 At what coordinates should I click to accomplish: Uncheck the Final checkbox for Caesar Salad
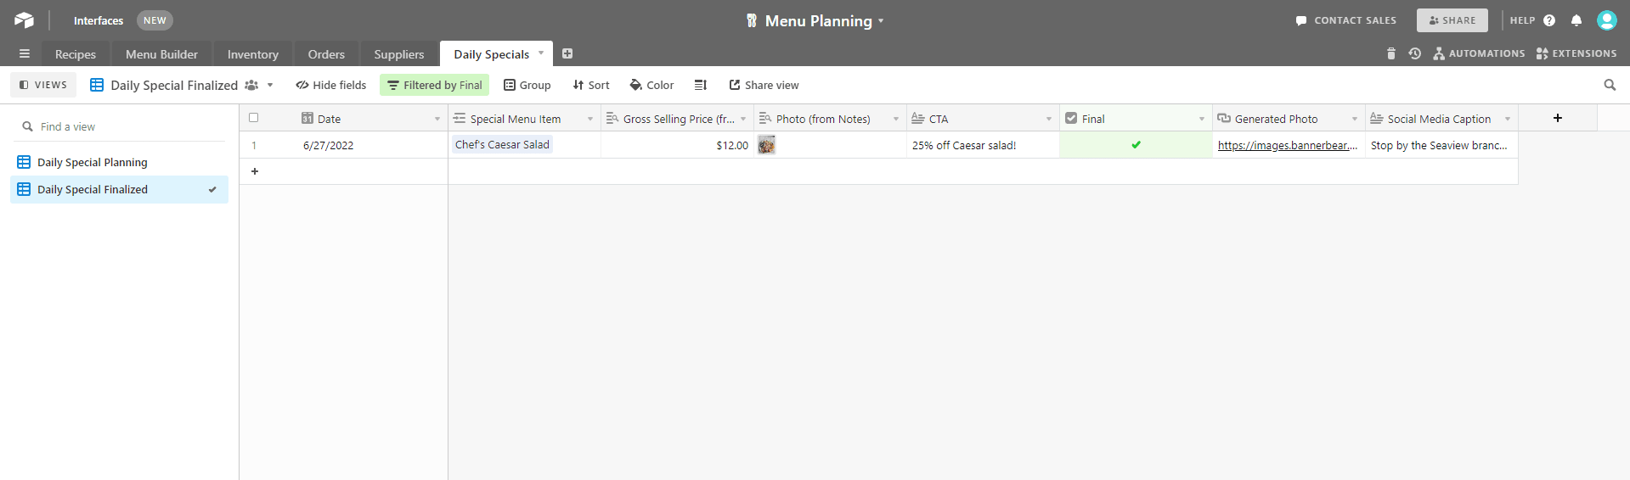tap(1136, 145)
